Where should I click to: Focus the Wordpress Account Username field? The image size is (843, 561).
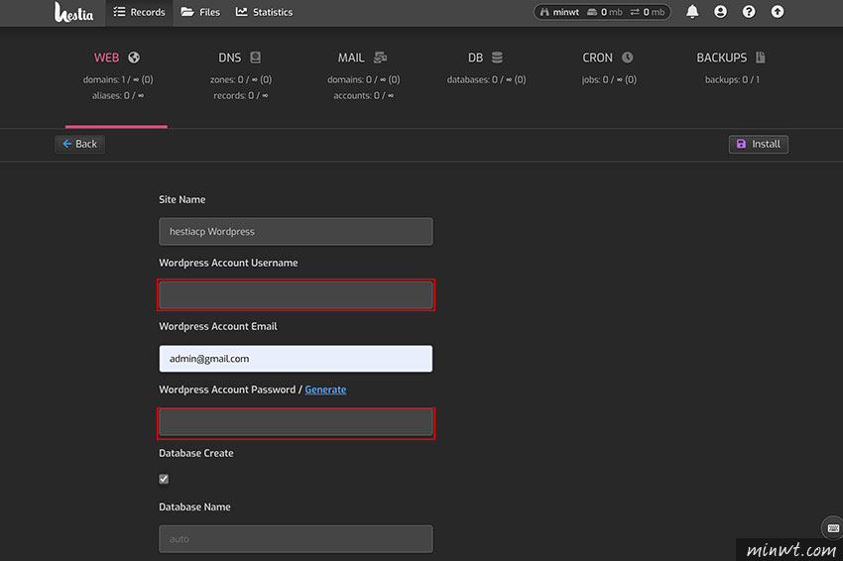pos(296,295)
